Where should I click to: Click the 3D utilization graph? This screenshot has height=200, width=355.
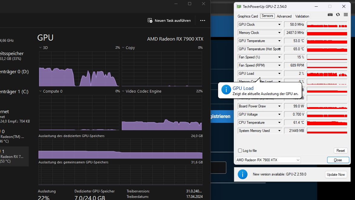(x=79, y=69)
